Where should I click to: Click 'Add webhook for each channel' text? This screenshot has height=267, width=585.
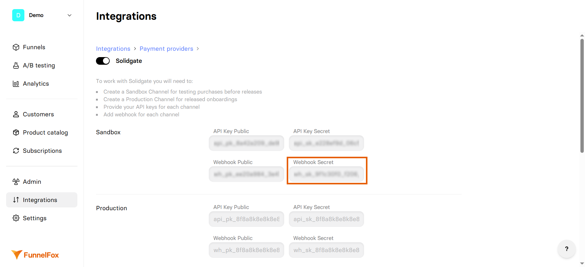[x=141, y=115]
